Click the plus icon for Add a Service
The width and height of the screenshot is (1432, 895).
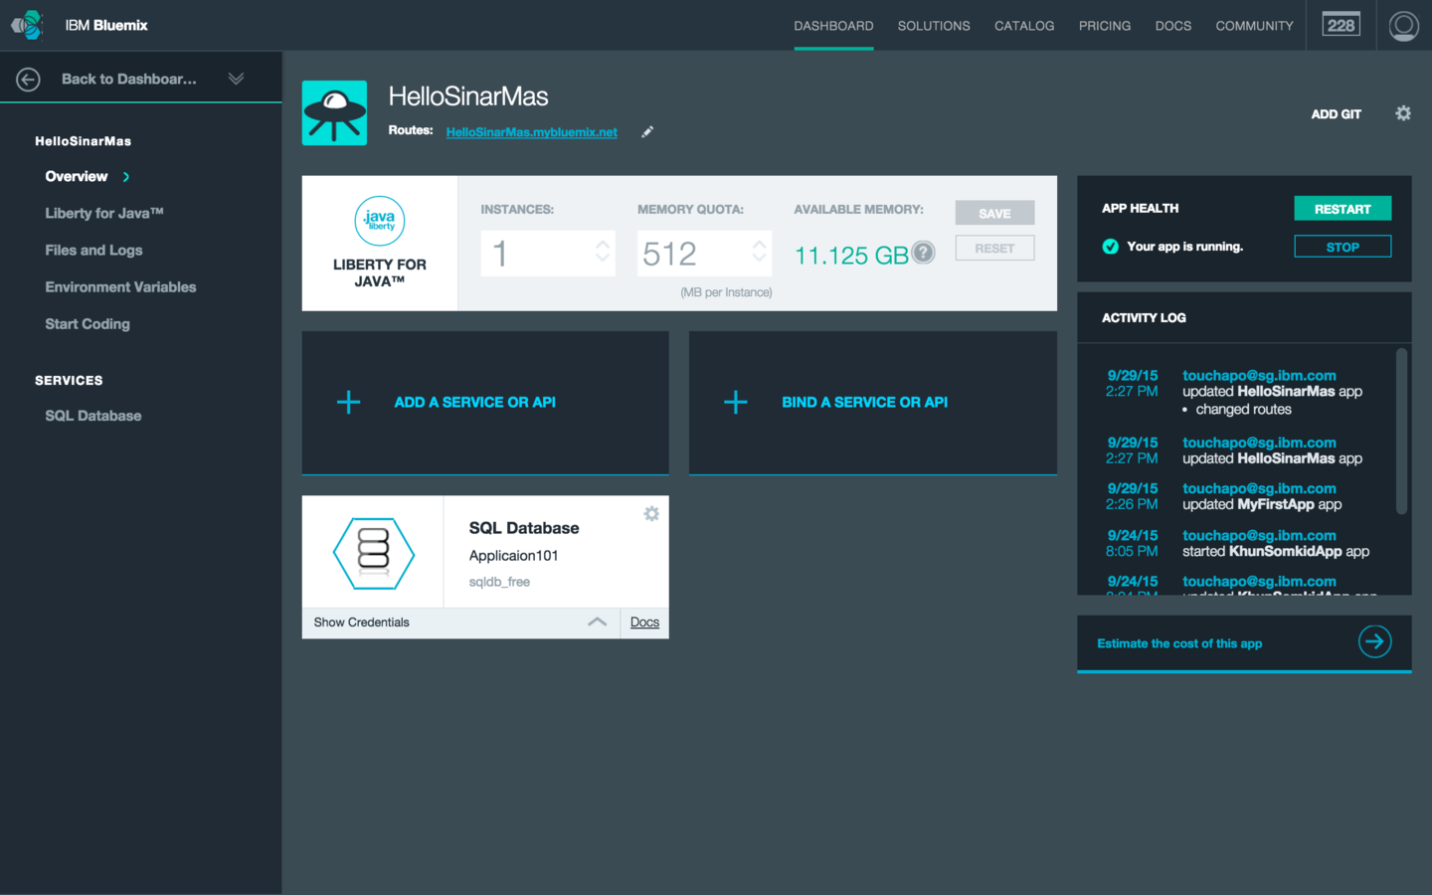pyautogui.click(x=348, y=402)
